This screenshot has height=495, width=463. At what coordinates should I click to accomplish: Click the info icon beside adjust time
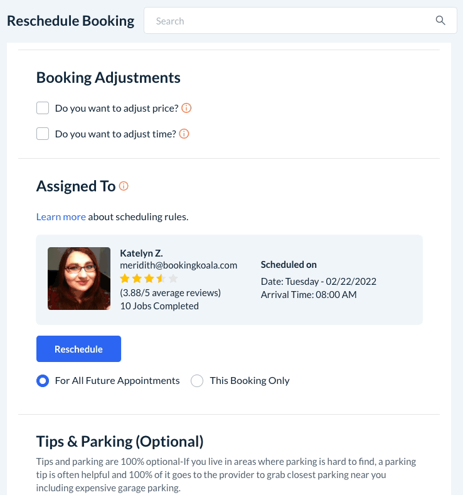[184, 134]
